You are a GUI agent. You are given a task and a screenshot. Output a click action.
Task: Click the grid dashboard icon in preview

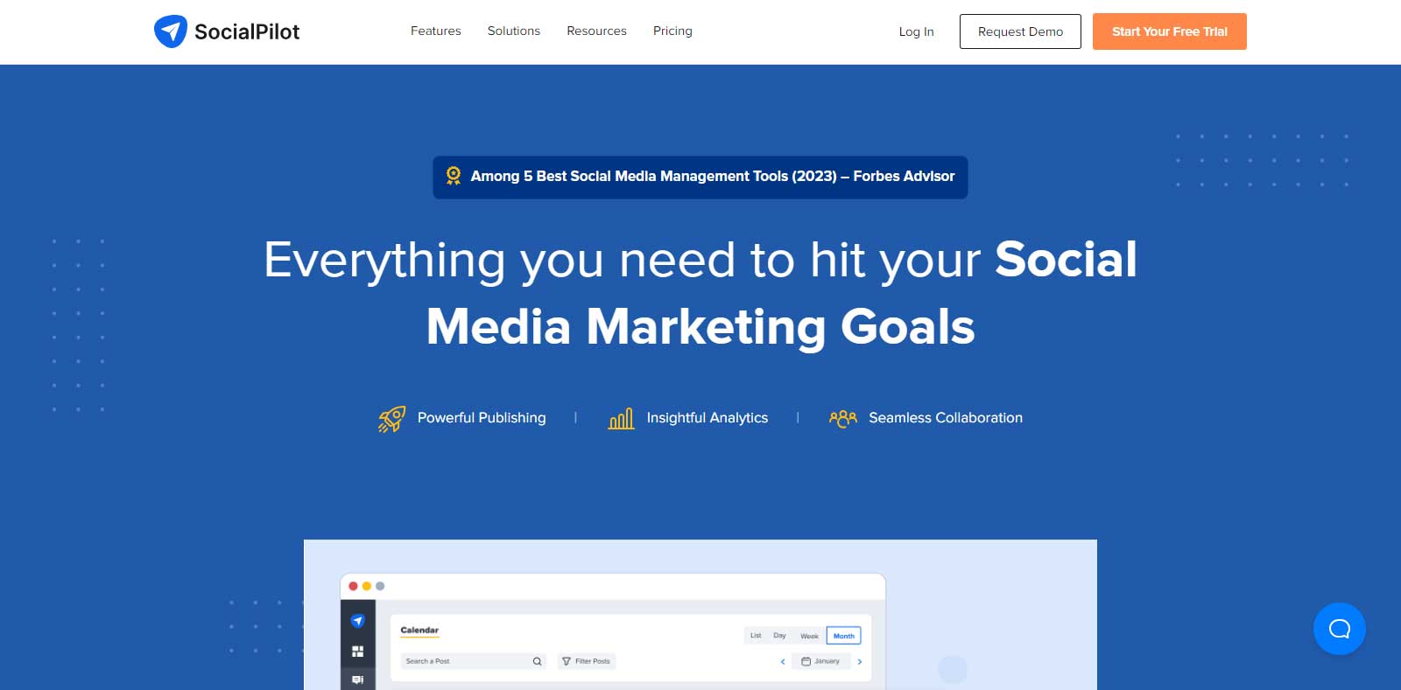(357, 652)
